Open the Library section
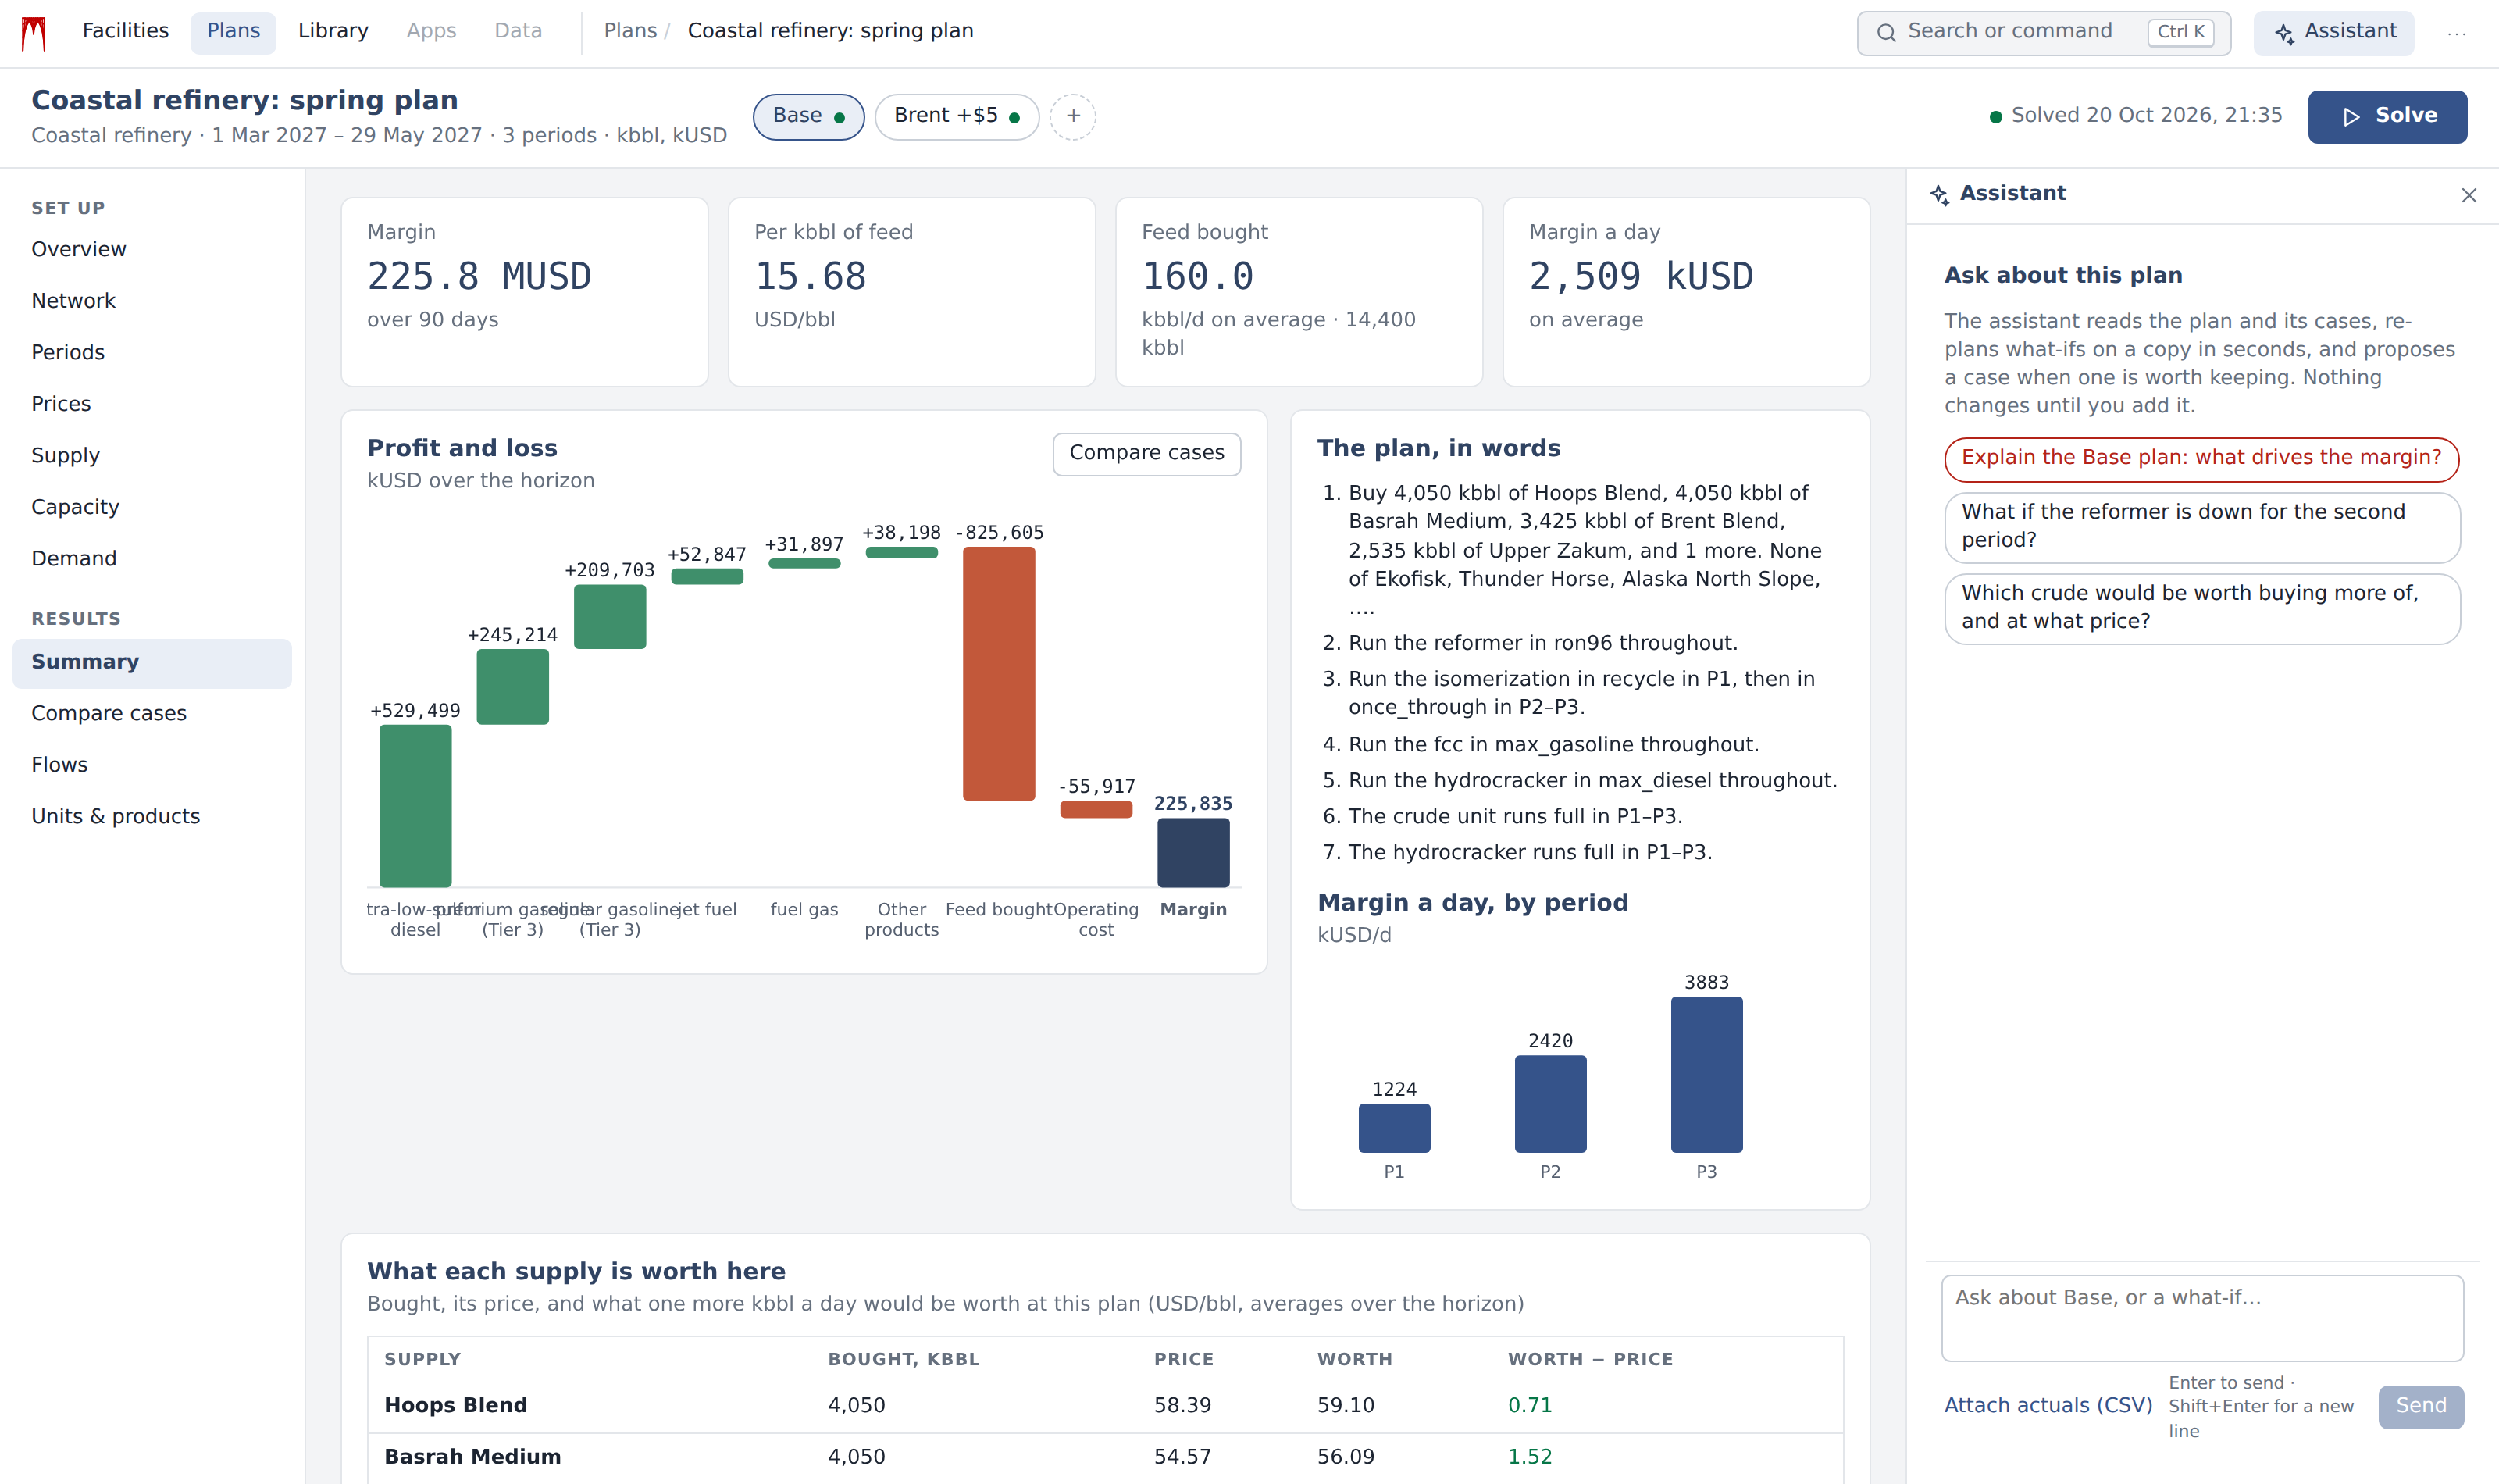The width and height of the screenshot is (2499, 1484). [x=333, y=31]
